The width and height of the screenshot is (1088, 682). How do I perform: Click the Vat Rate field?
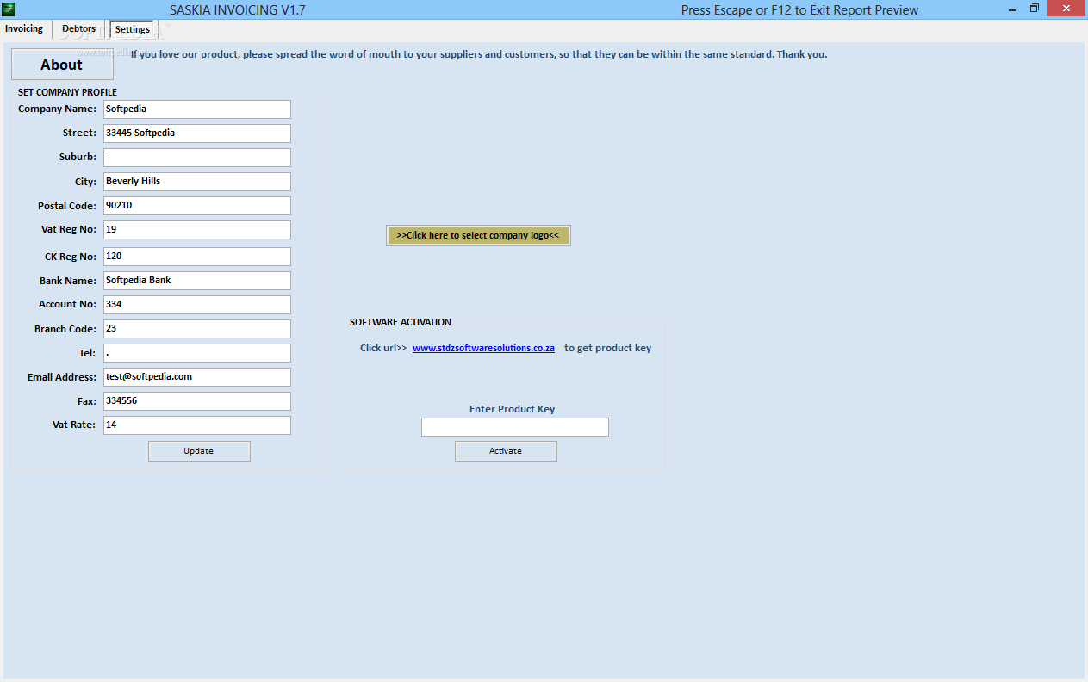197,425
